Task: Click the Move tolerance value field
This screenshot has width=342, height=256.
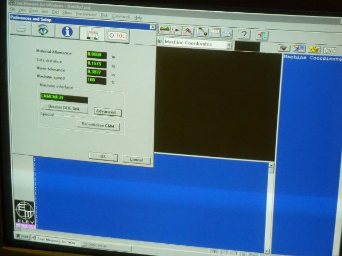Action: [97, 73]
